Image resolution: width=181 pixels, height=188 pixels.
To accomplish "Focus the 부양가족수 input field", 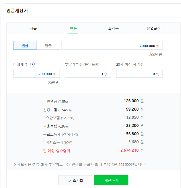I will (88, 73).
